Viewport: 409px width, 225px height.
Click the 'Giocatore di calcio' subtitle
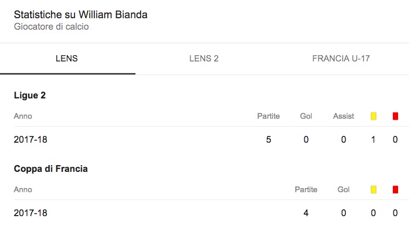(x=51, y=27)
